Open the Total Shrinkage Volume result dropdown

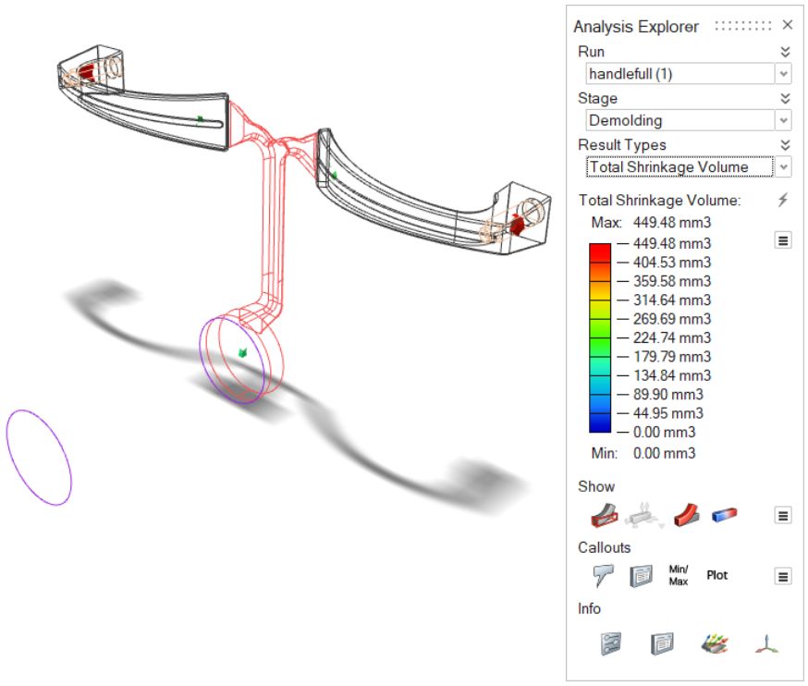point(783,167)
